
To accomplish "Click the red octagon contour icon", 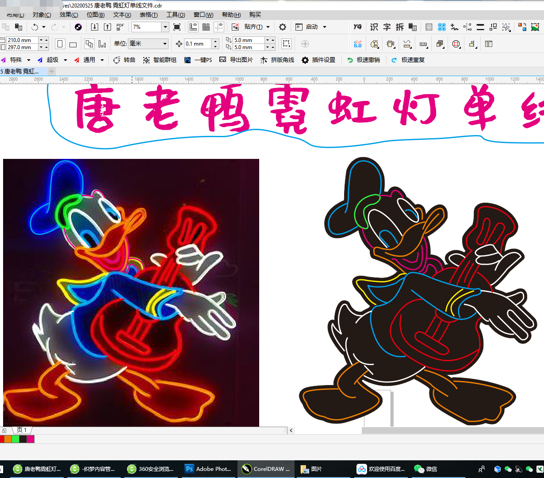I will pos(456,44).
